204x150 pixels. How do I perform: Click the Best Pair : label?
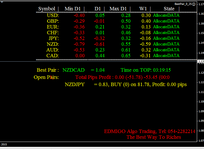[48, 70]
